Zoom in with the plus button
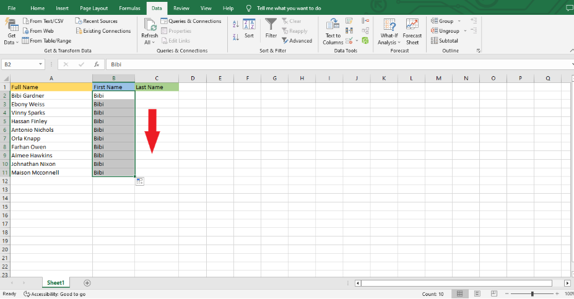Viewport: 574px width, 299px height. (557, 293)
